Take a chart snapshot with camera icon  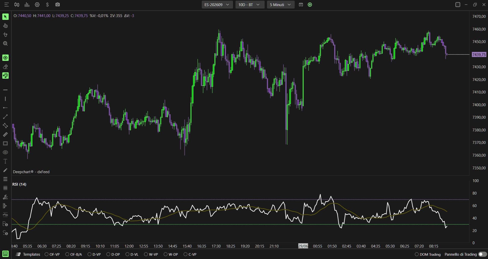[x=58, y=5]
